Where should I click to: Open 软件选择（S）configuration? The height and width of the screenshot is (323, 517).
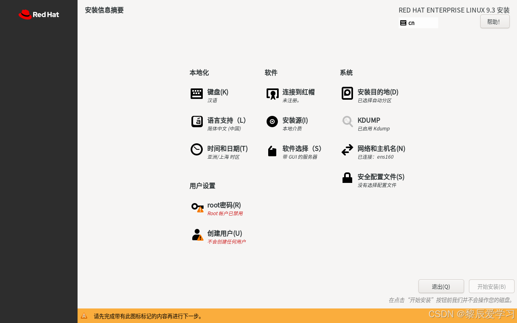(x=302, y=149)
